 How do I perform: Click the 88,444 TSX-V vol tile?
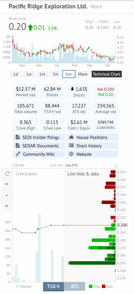tap(52, 108)
